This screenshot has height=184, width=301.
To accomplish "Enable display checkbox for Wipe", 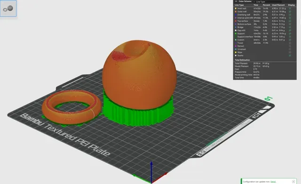I will point(290,52).
